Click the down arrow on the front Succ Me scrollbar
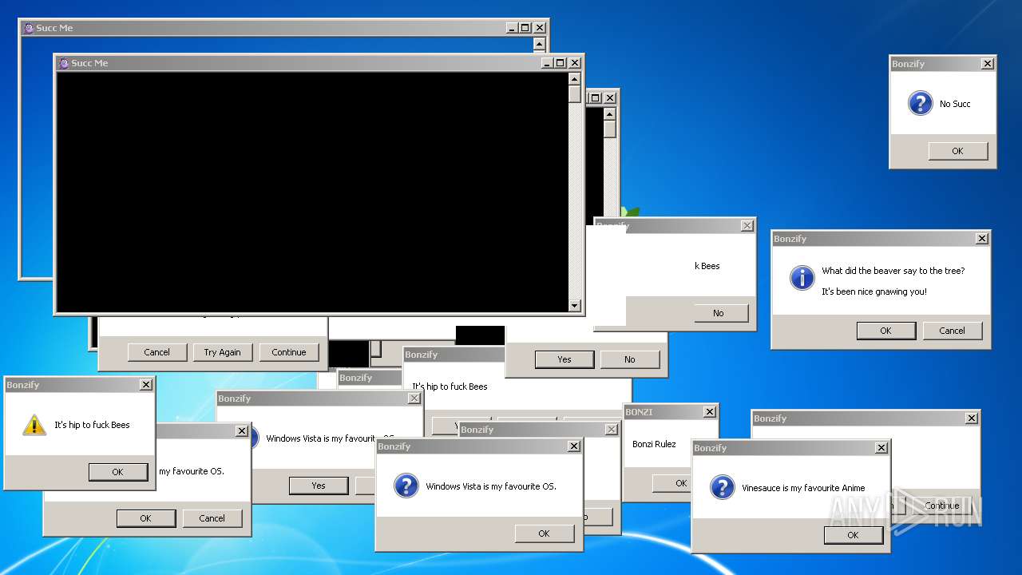 pos(574,305)
